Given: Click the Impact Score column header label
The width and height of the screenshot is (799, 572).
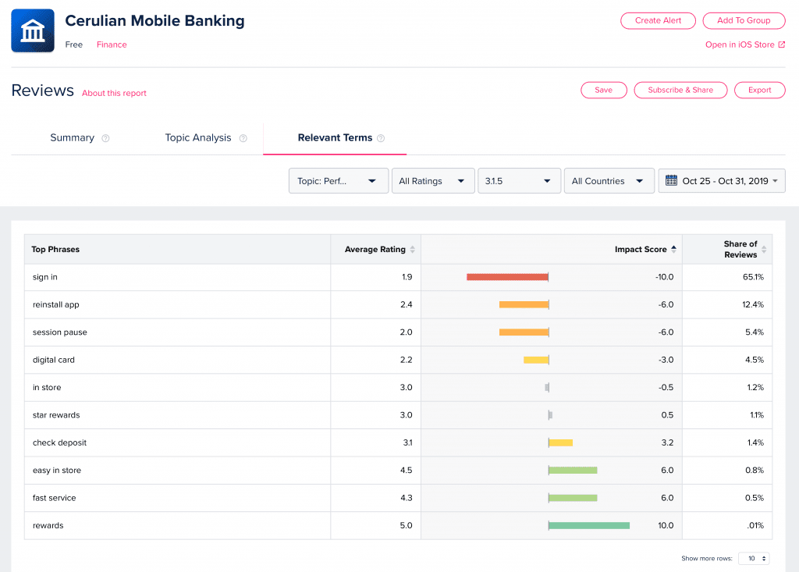Looking at the screenshot, I should 641,249.
